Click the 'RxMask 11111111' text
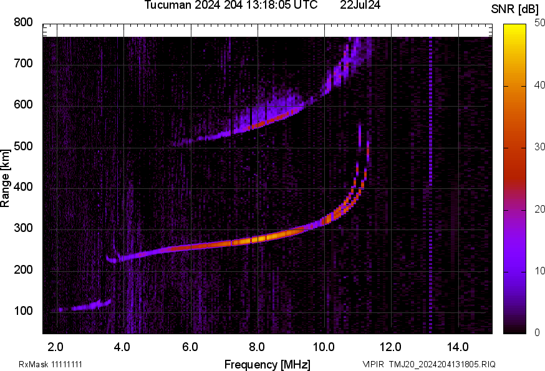Screen dimensions: 545x371 tap(51, 365)
